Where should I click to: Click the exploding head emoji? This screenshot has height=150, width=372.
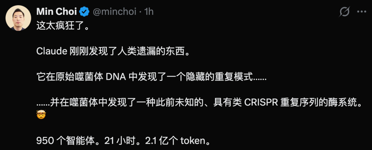click(41, 115)
